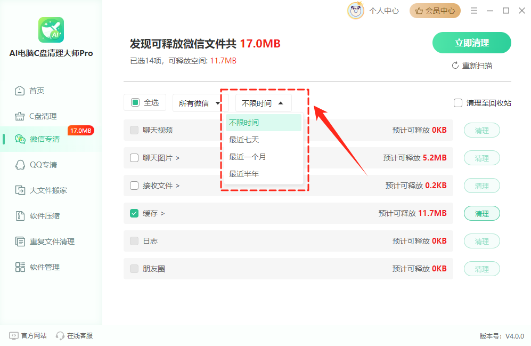This screenshot has height=346, width=531.
Task: Select 不限时间 in the dropdown list
Action: pyautogui.click(x=264, y=122)
